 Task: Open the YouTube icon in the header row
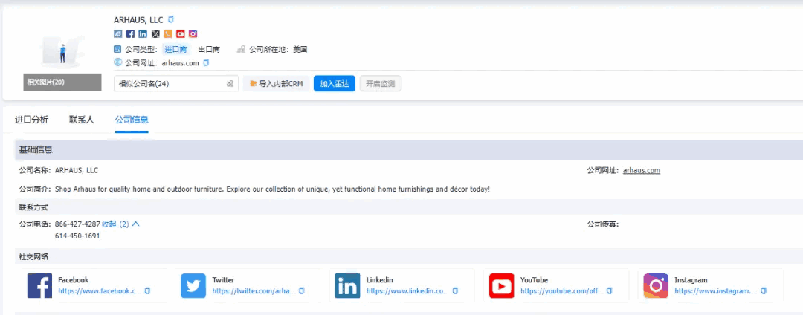pyautogui.click(x=181, y=33)
